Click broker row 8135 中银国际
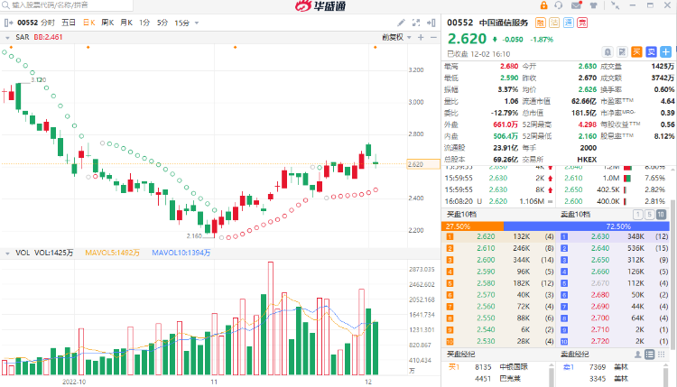 point(496,367)
